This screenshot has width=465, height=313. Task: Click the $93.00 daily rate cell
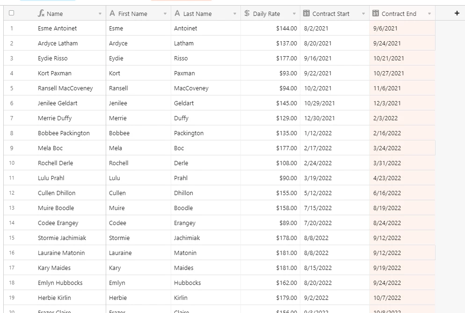tap(270, 73)
